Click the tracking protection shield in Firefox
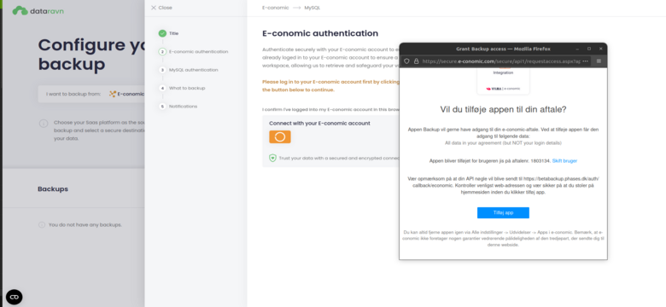Screen dimensions: 666x307 pos(406,61)
